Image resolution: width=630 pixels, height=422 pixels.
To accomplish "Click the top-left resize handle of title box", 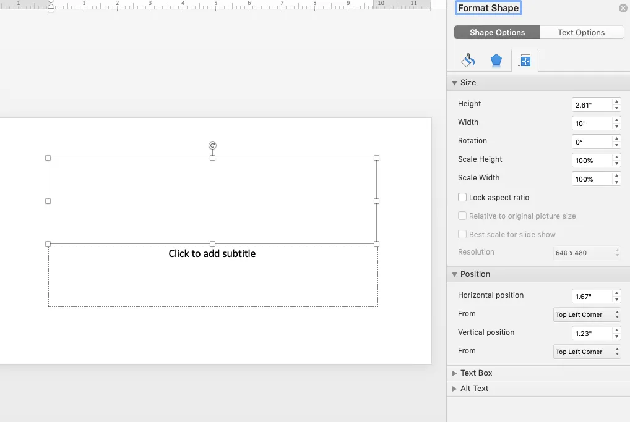I will coord(48,158).
